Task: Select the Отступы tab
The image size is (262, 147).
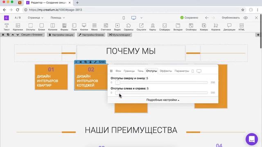Action: (x=151, y=71)
